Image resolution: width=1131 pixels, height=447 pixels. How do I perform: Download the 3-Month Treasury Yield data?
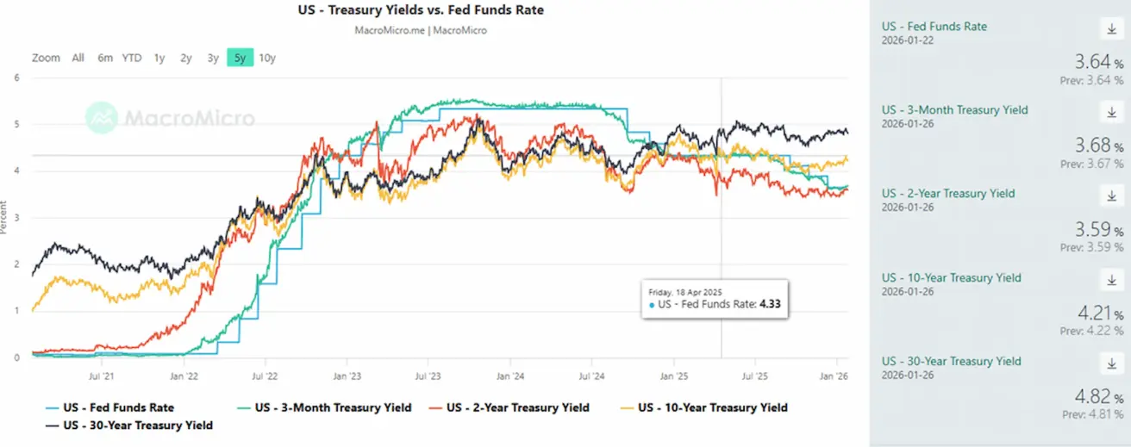pos(1110,113)
